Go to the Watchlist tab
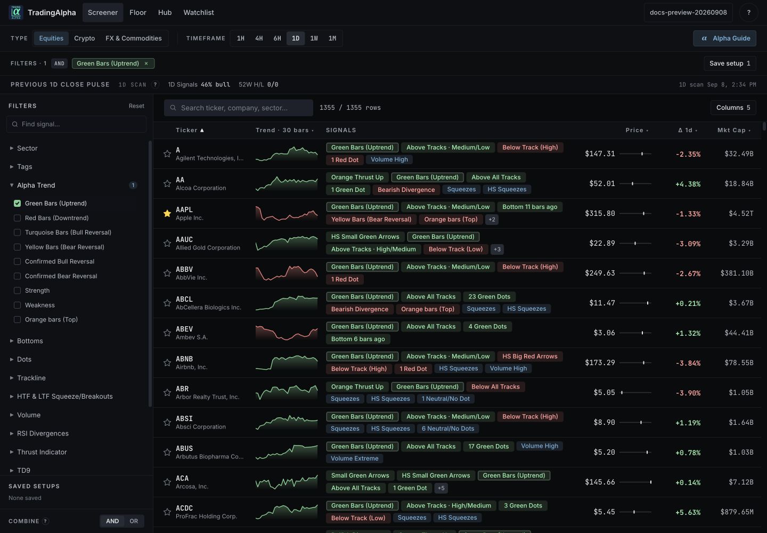767x533 pixels. (x=199, y=12)
